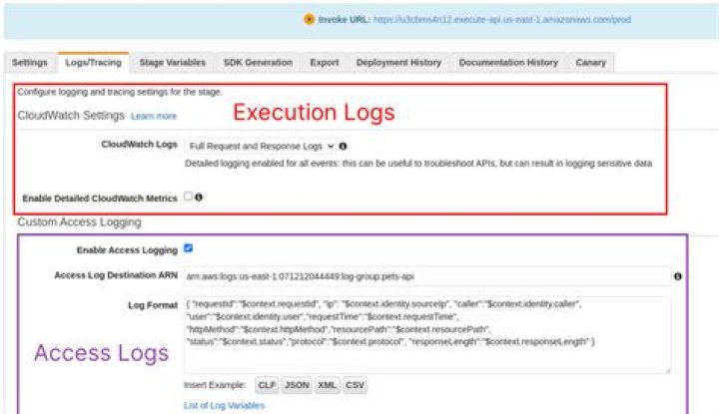Screen dimensions: 719x414
Task: Switch to the Canary tab
Action: pyautogui.click(x=591, y=63)
